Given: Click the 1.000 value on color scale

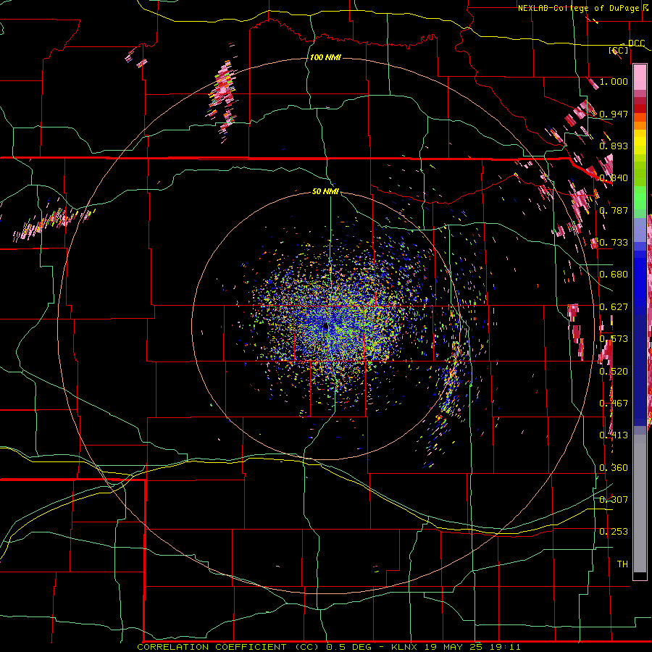Looking at the screenshot, I should (x=614, y=81).
